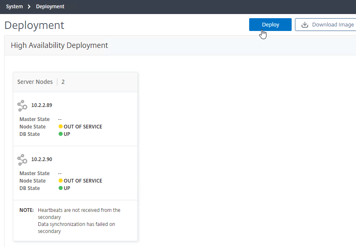Image resolution: width=356 pixels, height=247 pixels.
Task: Click OUT OF SERVICE status for 10.2.2.89
Action: (x=83, y=126)
